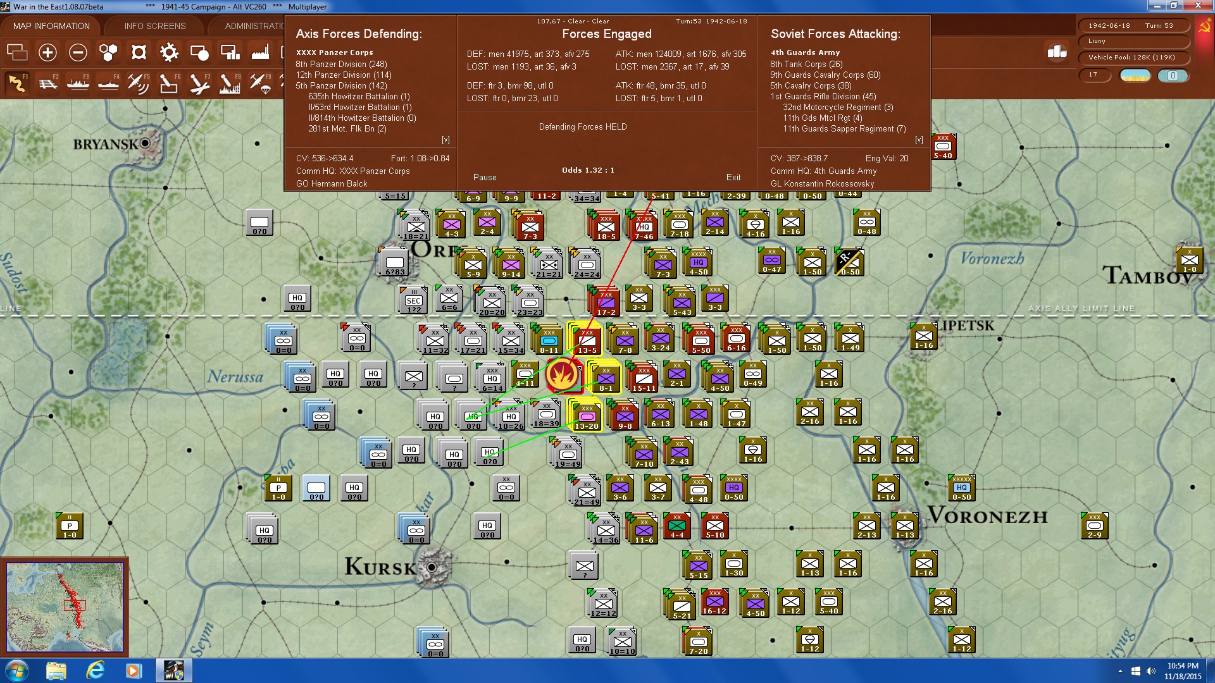Toggle F2 rail mode
1215x683 pixels.
point(47,83)
